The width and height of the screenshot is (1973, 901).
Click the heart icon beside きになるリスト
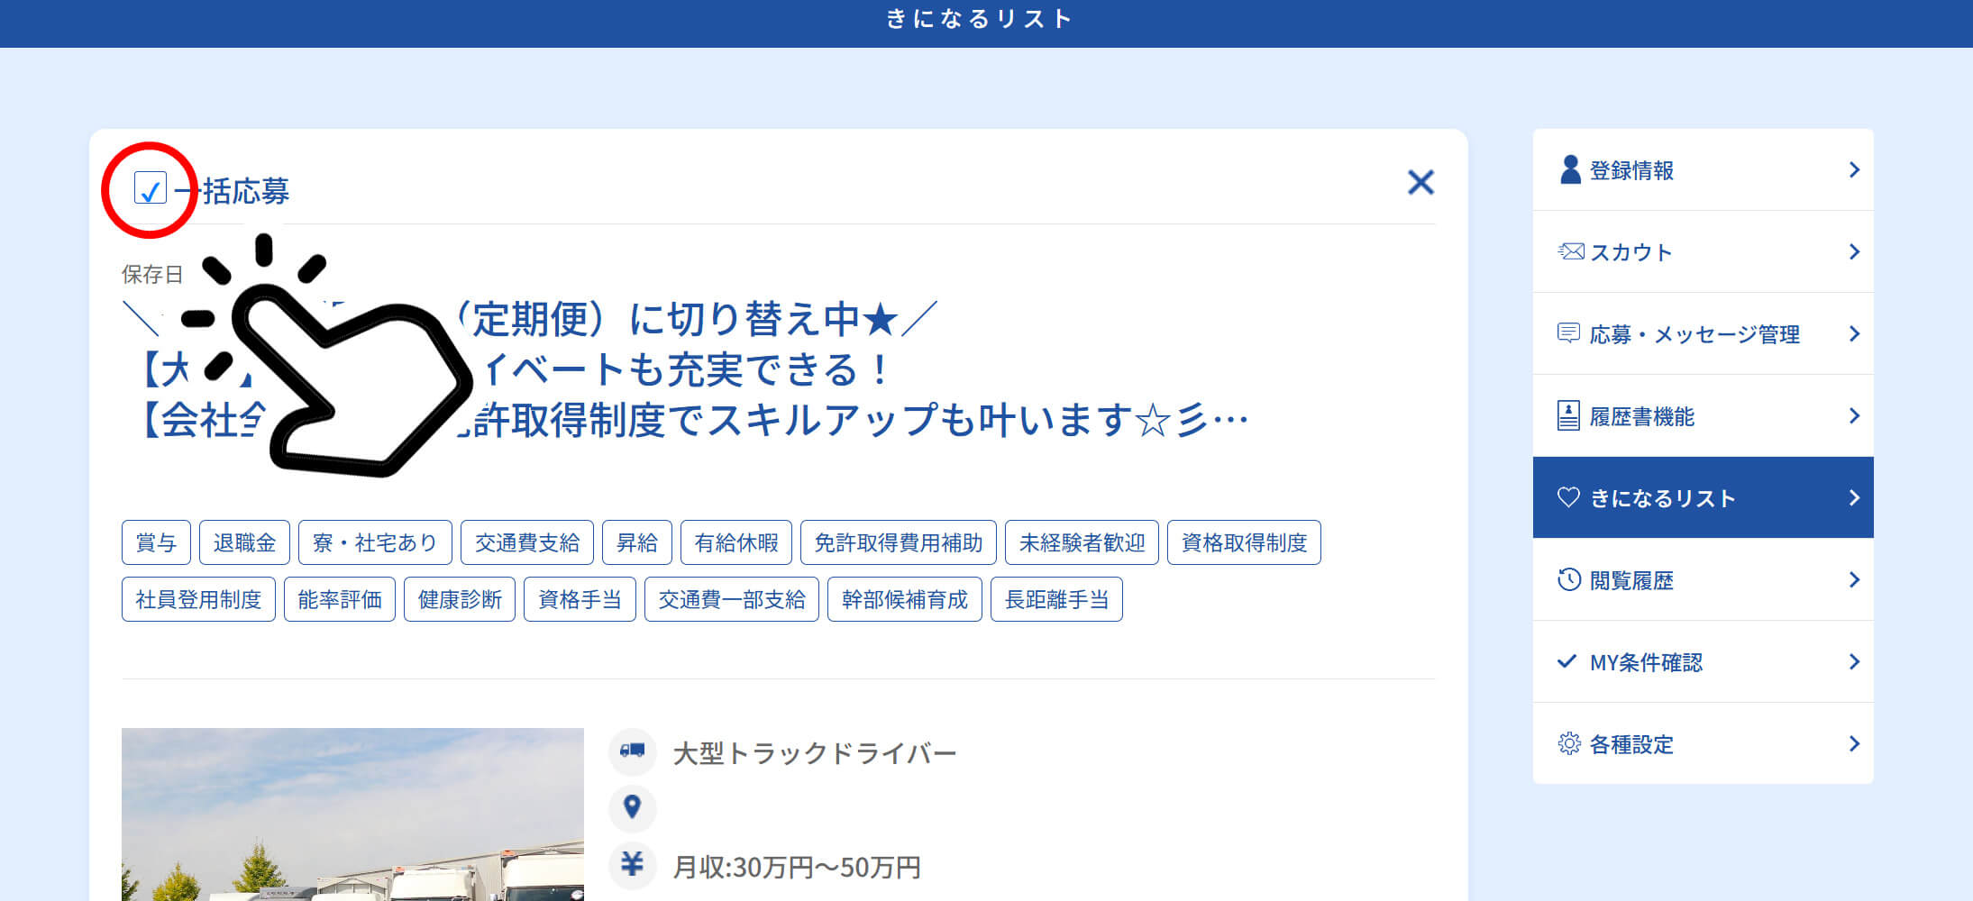1568,497
